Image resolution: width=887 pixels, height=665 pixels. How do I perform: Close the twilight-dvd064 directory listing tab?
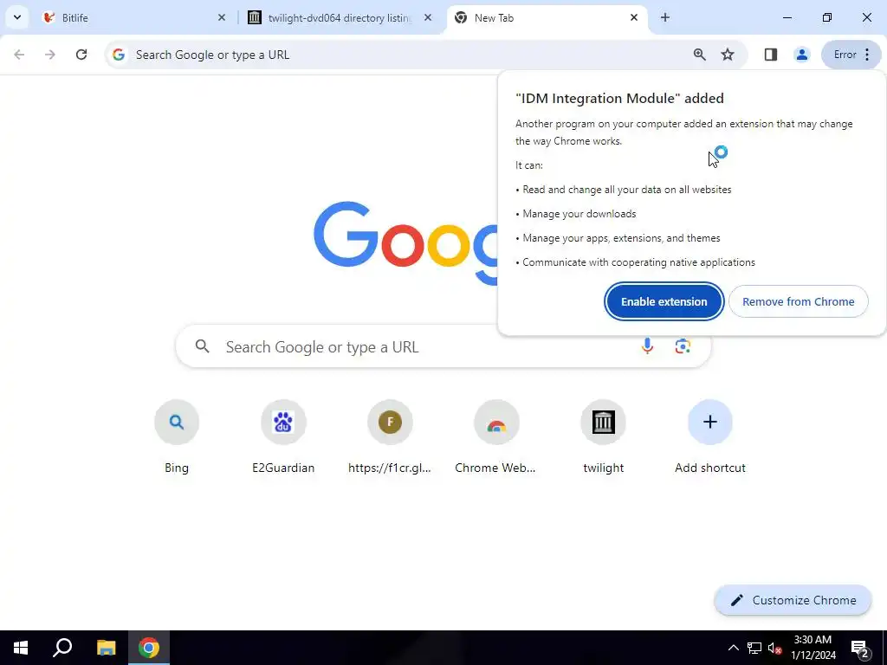coord(428,17)
